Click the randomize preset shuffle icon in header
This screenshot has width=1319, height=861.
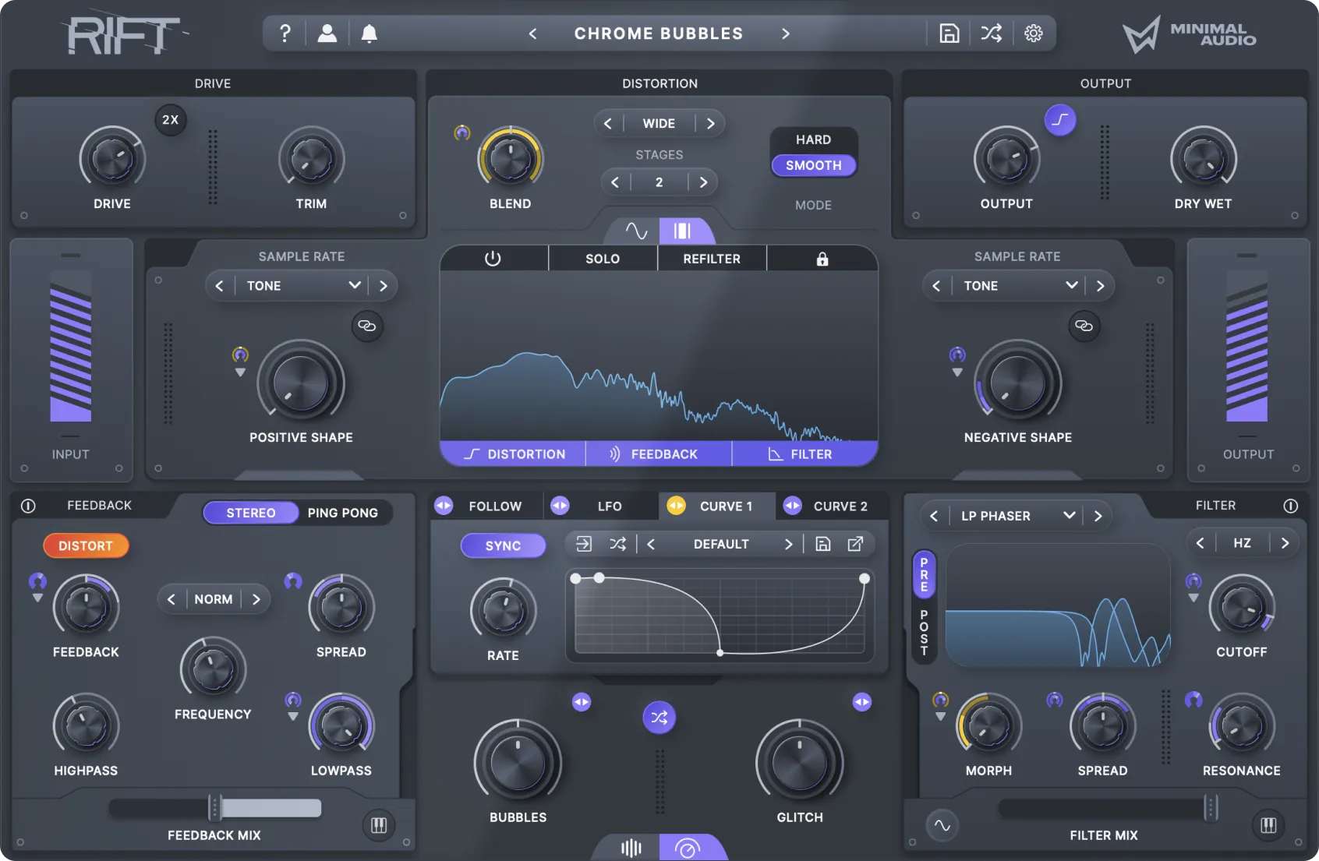[x=991, y=34]
